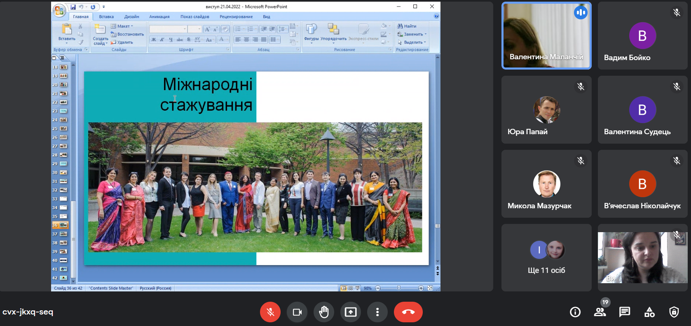Toggle the camera on or off
691x326 pixels.
pyautogui.click(x=297, y=312)
